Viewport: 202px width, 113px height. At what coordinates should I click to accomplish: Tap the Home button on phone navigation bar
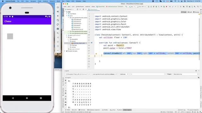tap(27, 98)
